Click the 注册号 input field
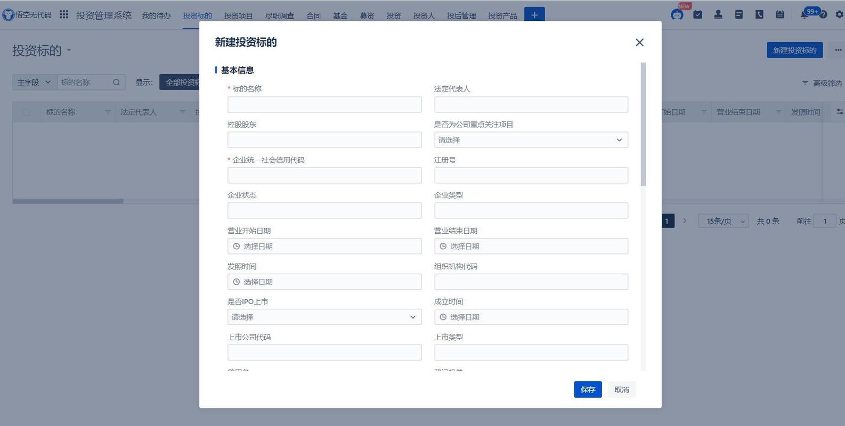This screenshot has width=845, height=426. click(531, 175)
